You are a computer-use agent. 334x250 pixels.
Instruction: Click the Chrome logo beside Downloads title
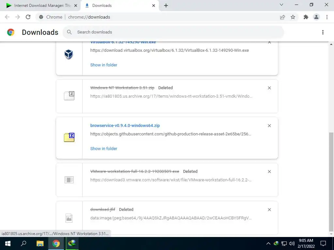pos(11,32)
